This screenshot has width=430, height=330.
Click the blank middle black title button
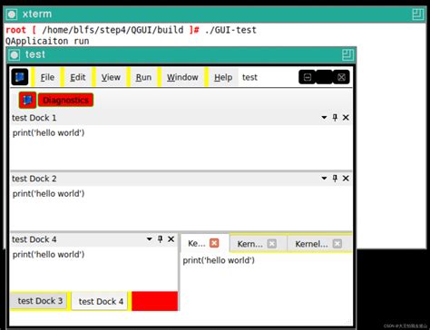pos(324,77)
